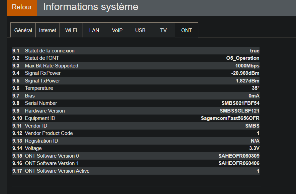Switch to the LAN tab
Viewport: 296px width, 194px height.
click(x=94, y=30)
